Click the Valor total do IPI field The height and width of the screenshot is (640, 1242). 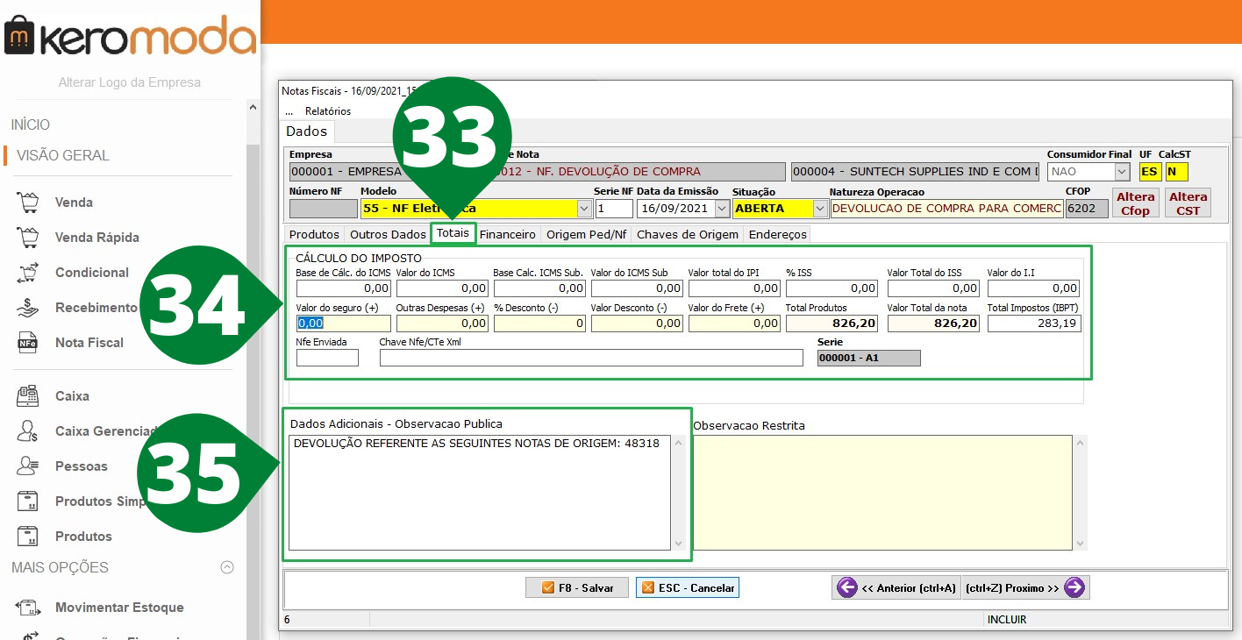(734, 288)
